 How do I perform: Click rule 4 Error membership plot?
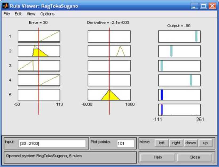pyautogui.click(x=39, y=80)
